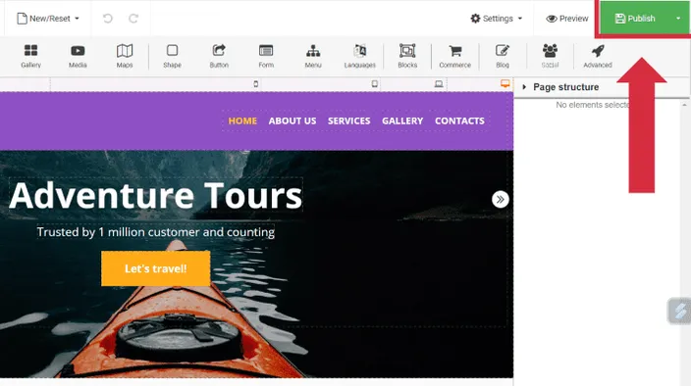The width and height of the screenshot is (691, 386).
Task: Add a Button element
Action: [x=219, y=56]
